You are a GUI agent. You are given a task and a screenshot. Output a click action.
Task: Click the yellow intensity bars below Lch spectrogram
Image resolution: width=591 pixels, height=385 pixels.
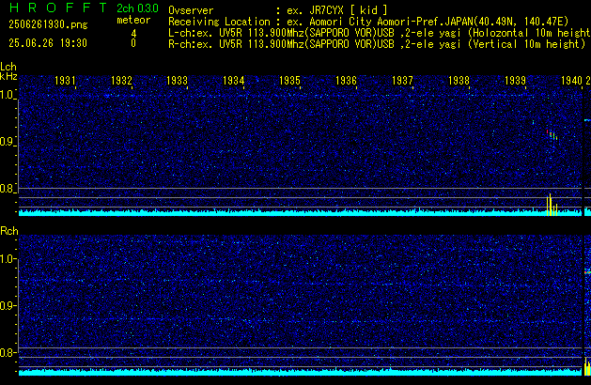pos(552,205)
